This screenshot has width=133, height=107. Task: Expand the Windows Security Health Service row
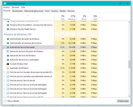click(x=4, y=29)
